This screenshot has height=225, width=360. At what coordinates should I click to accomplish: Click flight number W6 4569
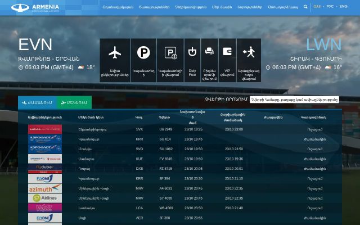166,208
